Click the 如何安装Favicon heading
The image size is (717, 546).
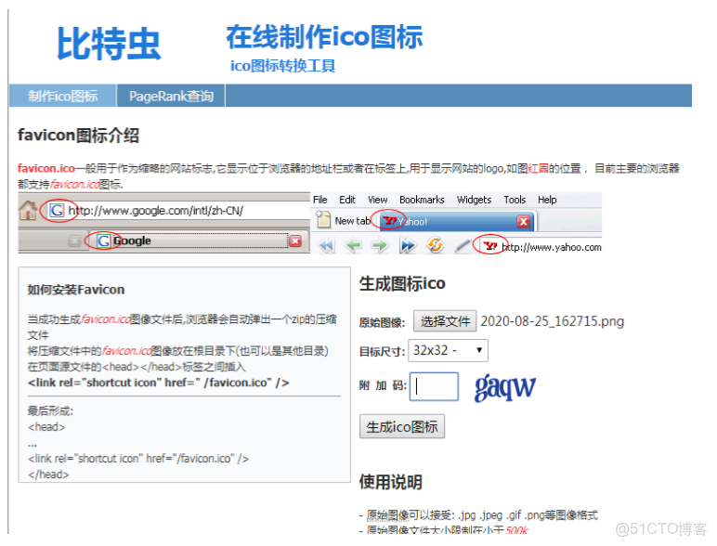[76, 290]
